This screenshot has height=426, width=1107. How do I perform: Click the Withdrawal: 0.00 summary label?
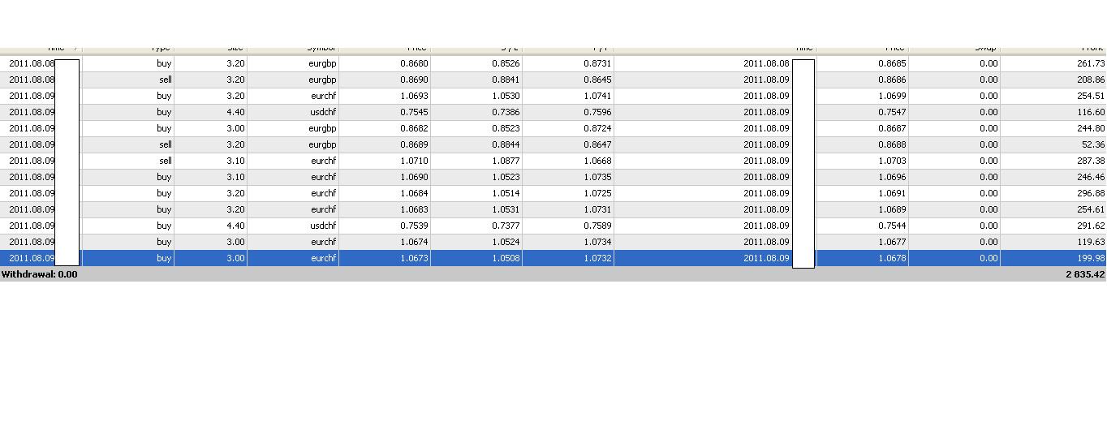[40, 274]
